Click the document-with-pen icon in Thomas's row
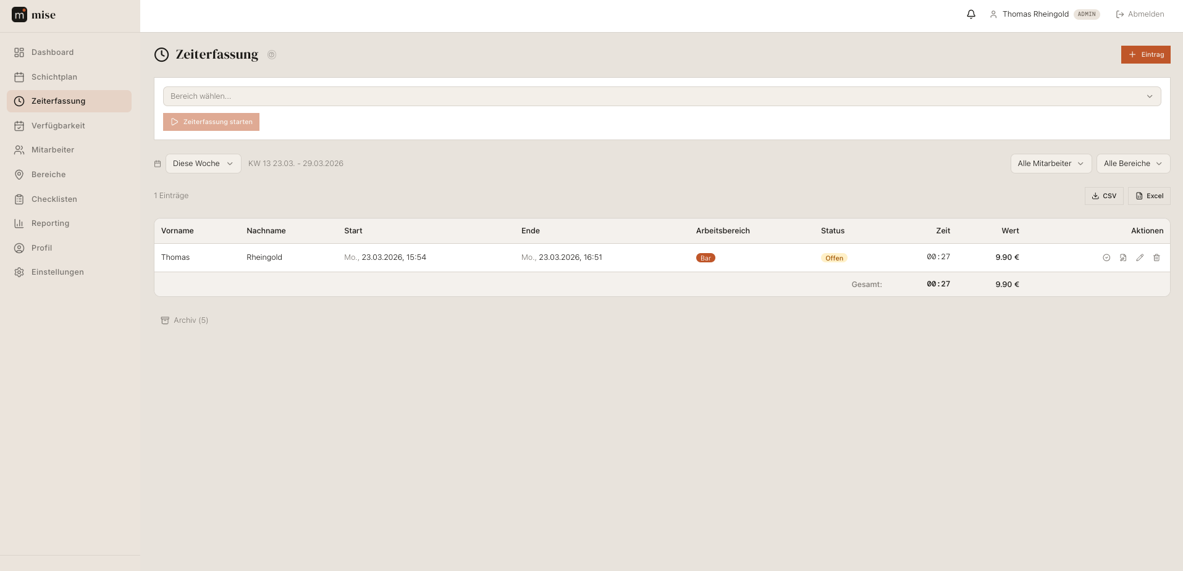Image resolution: width=1183 pixels, height=571 pixels. [1123, 258]
